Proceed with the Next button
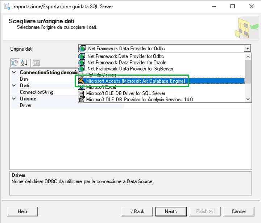The width and height of the screenshot is (261, 223). (x=171, y=211)
